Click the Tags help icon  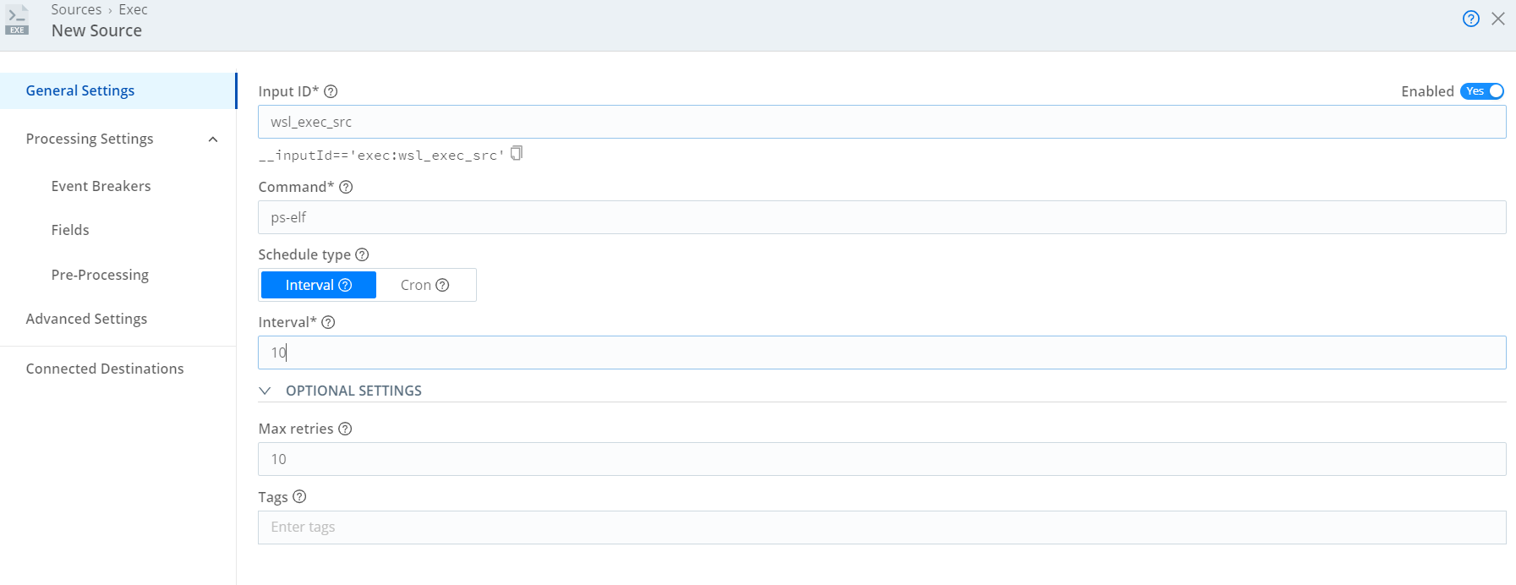(299, 497)
